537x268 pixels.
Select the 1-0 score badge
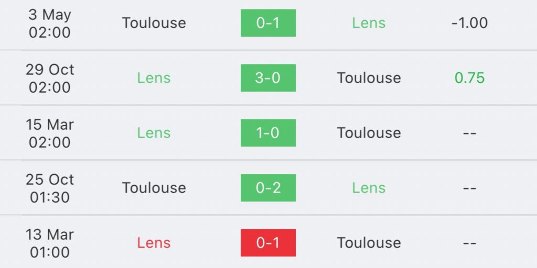[x=268, y=133]
